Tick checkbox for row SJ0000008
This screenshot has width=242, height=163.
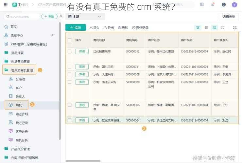click(x=69, y=82)
